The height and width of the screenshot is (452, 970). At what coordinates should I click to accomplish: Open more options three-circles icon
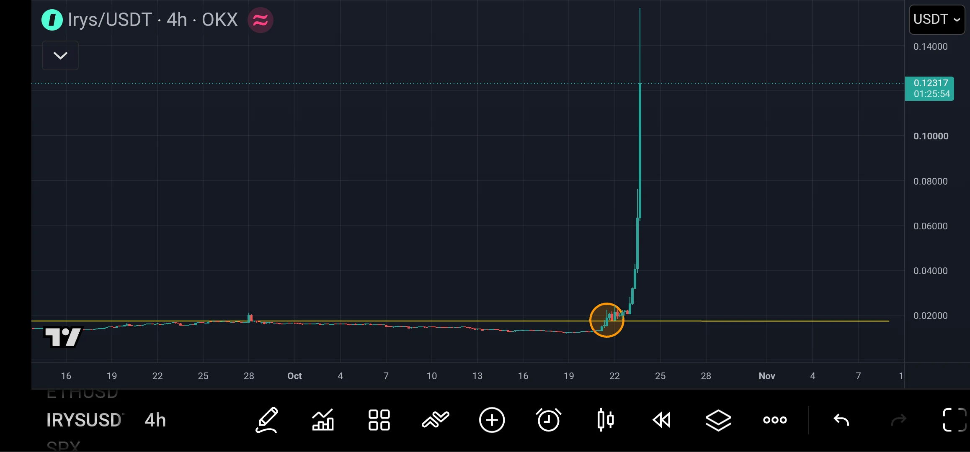pyautogui.click(x=775, y=420)
